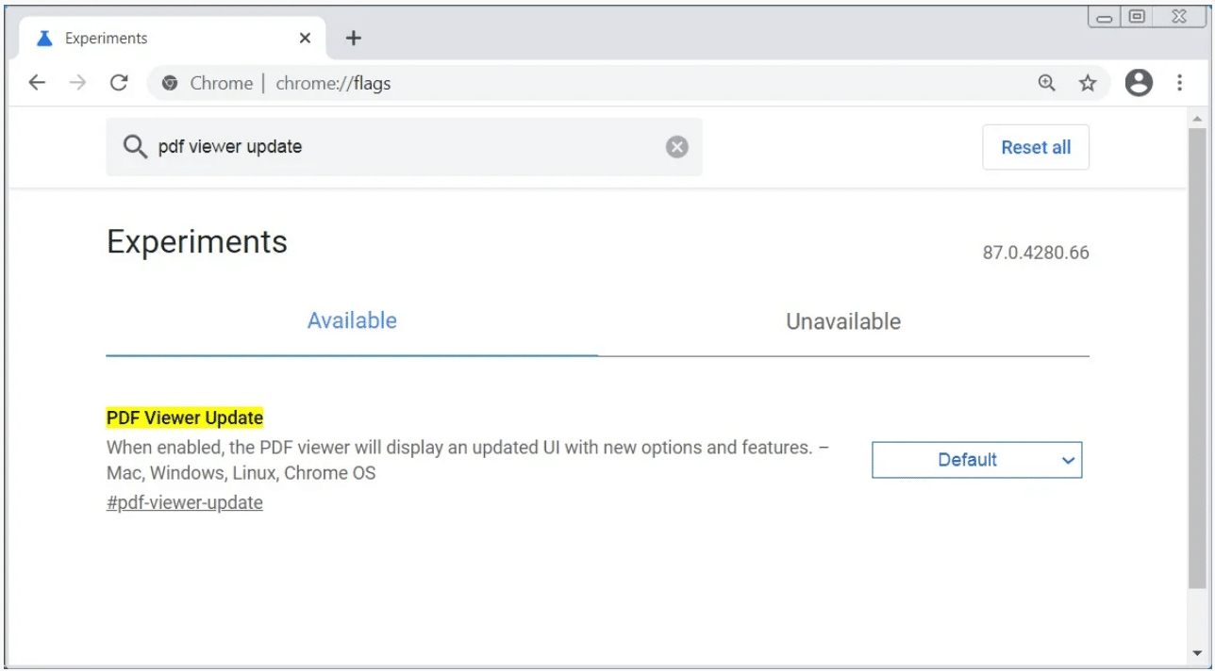Select the Available tab
1215x671 pixels.
352,321
